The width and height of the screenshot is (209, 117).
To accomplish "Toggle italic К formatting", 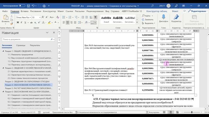I will [x=22, y=22].
